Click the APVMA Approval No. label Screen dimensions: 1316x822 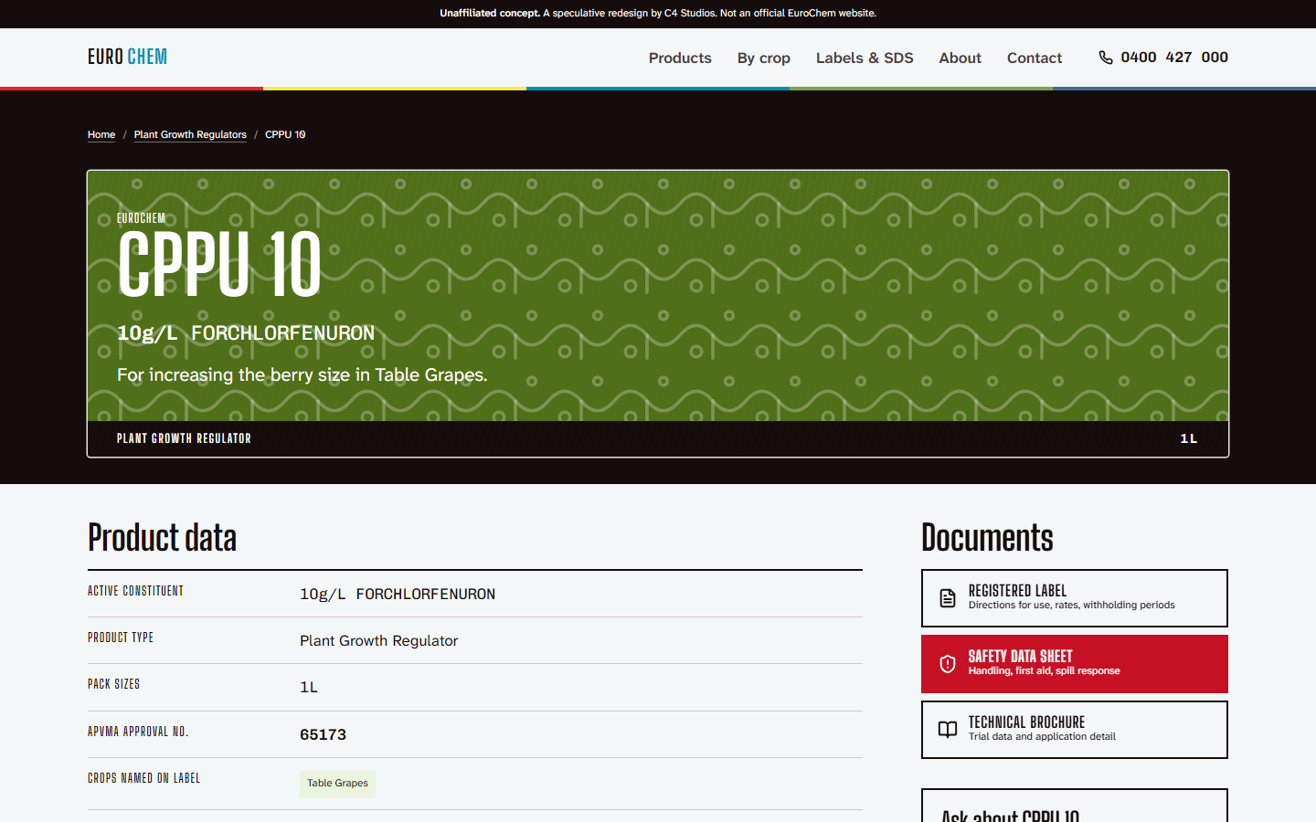(x=138, y=732)
